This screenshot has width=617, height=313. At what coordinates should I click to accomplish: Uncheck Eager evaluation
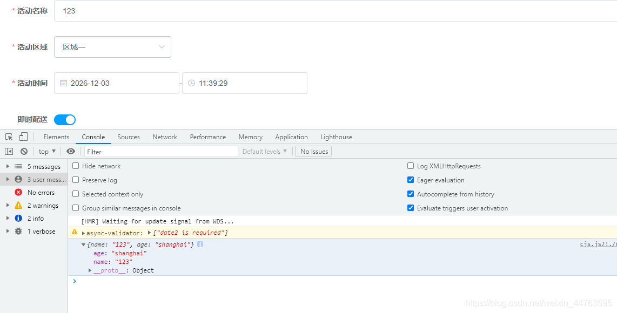[411, 180]
